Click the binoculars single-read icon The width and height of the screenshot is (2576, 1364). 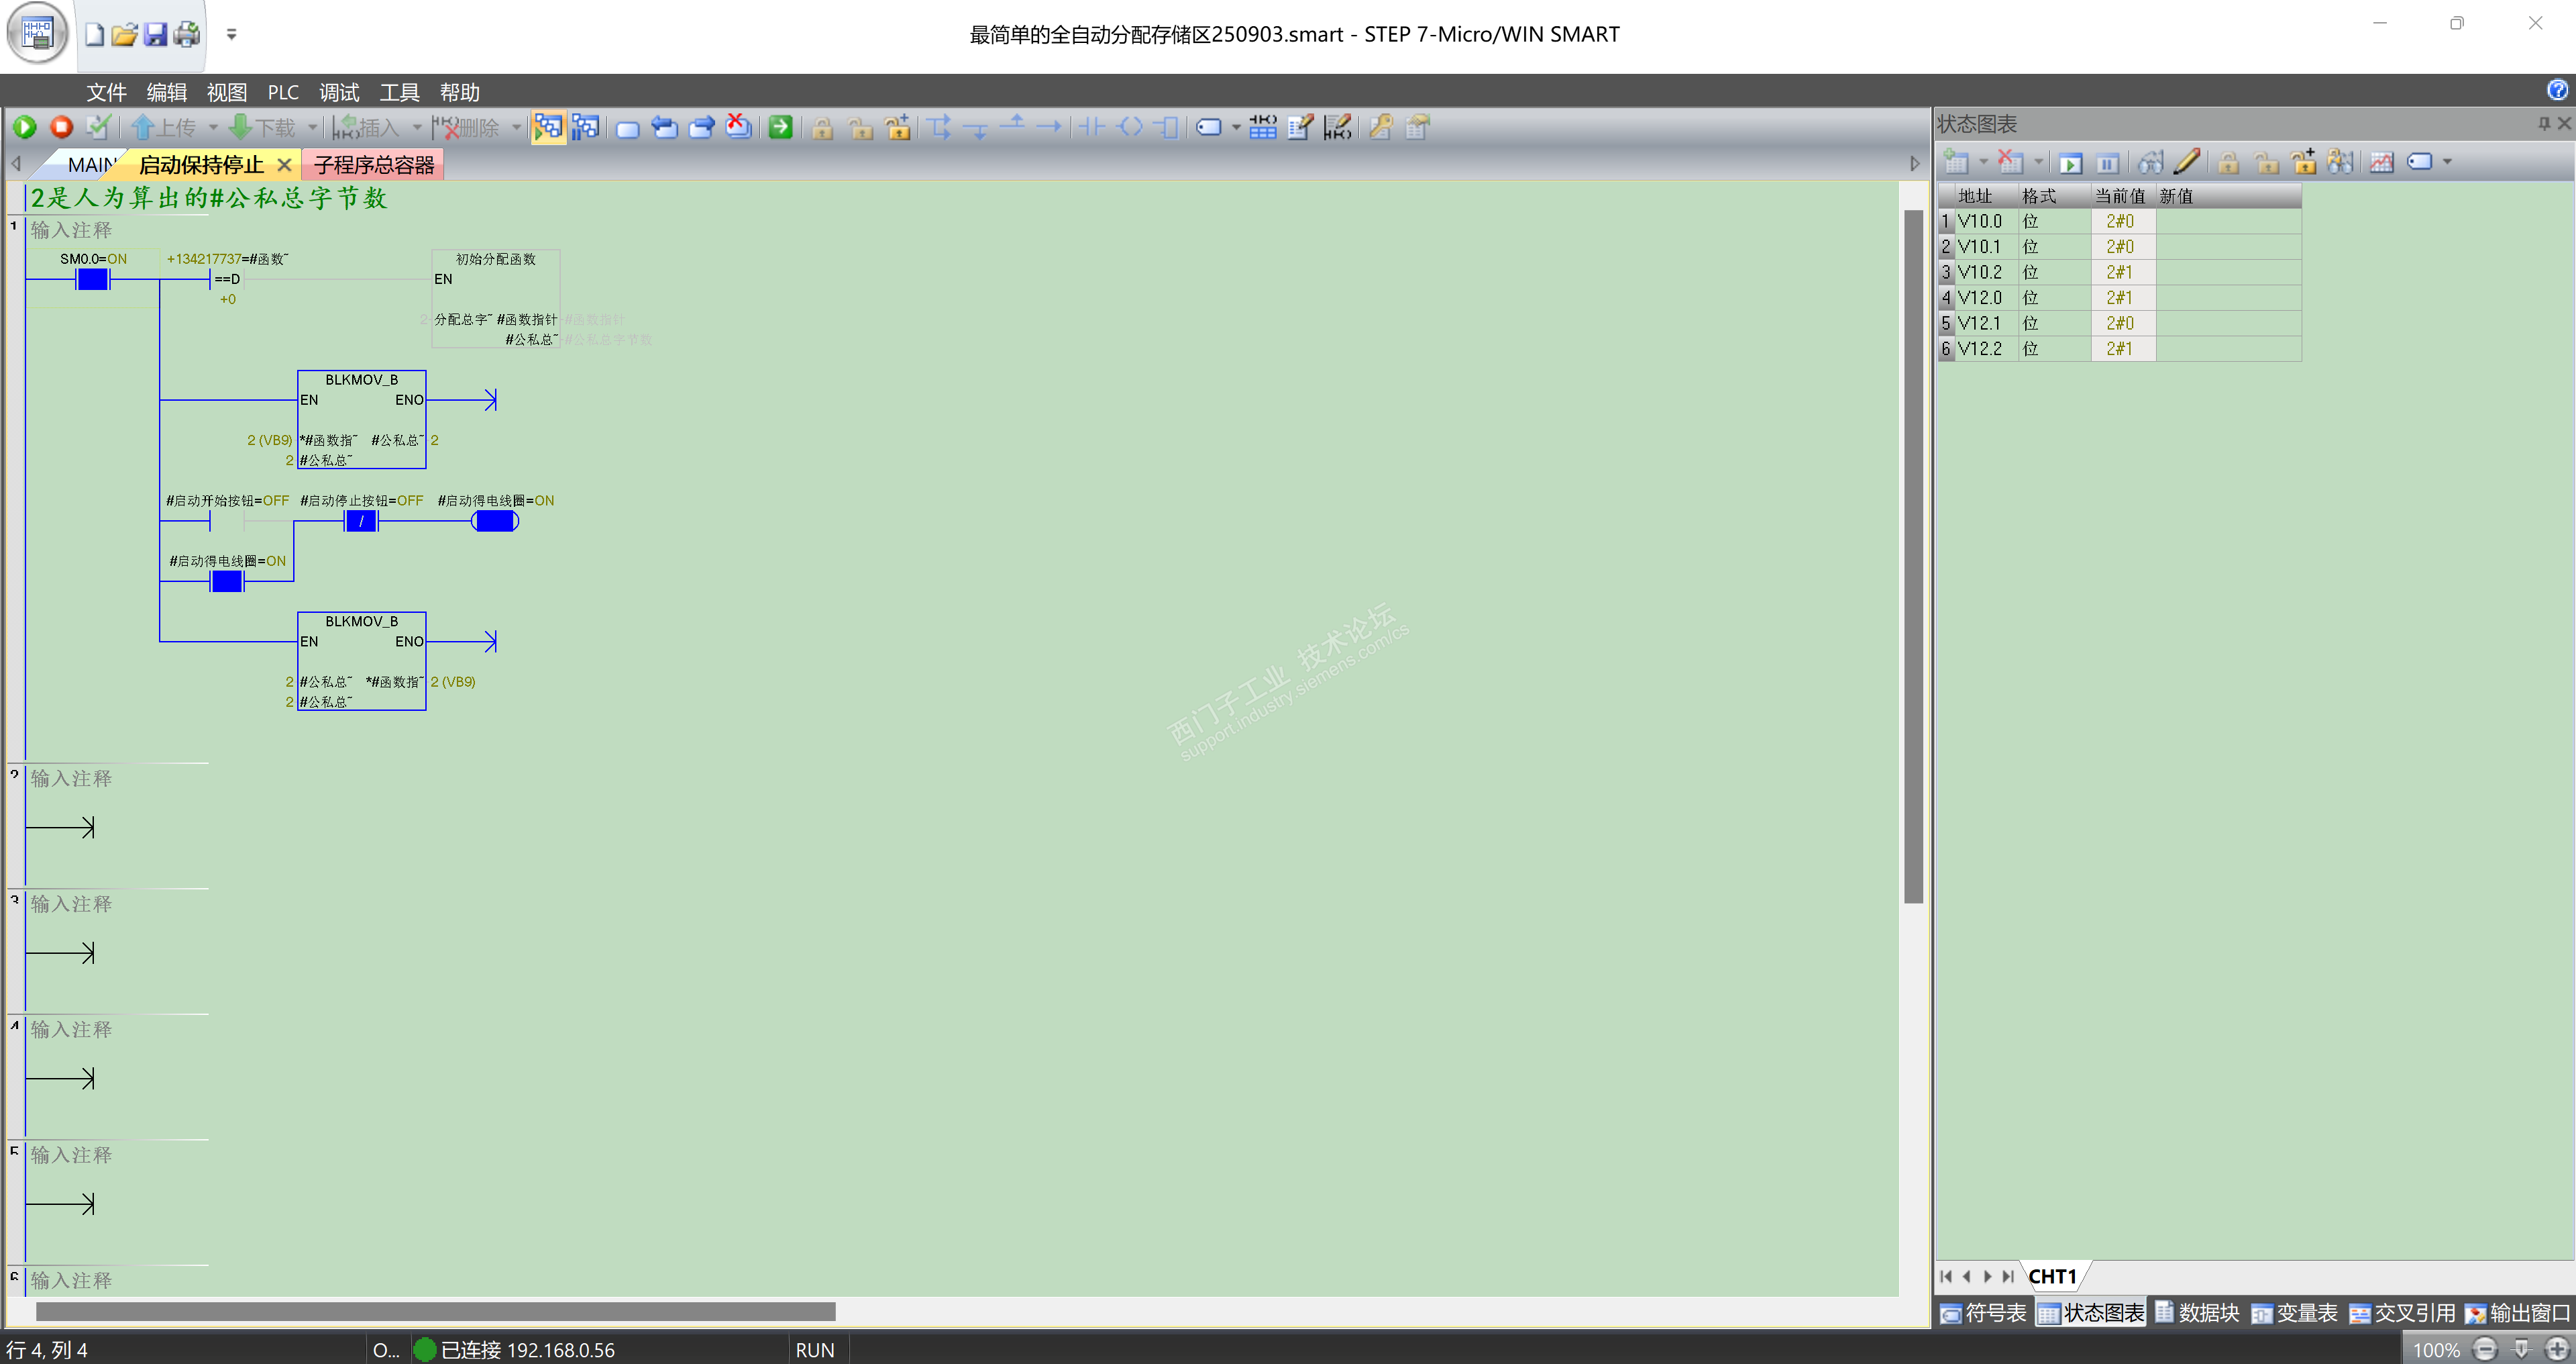2150,162
